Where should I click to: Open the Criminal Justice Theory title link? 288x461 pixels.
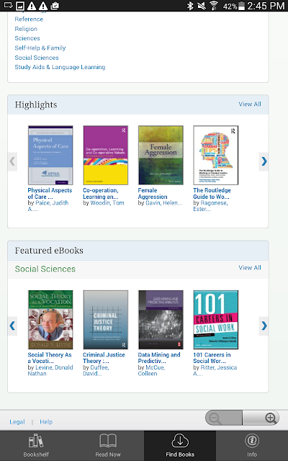104,358
